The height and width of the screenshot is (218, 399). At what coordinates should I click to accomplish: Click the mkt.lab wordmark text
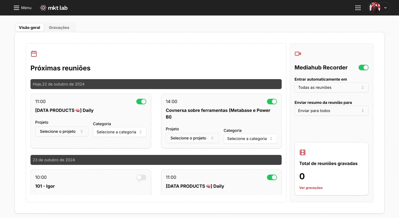tap(58, 8)
